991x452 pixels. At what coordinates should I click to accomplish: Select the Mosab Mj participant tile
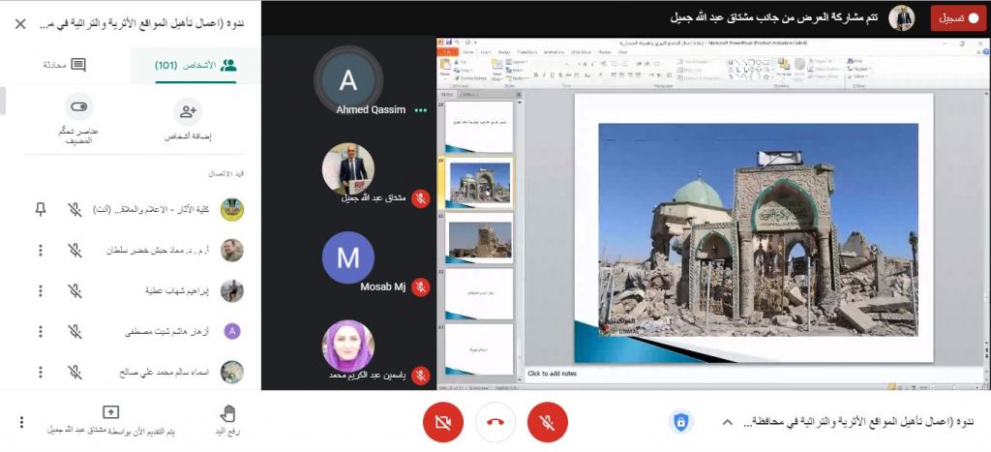click(348, 258)
